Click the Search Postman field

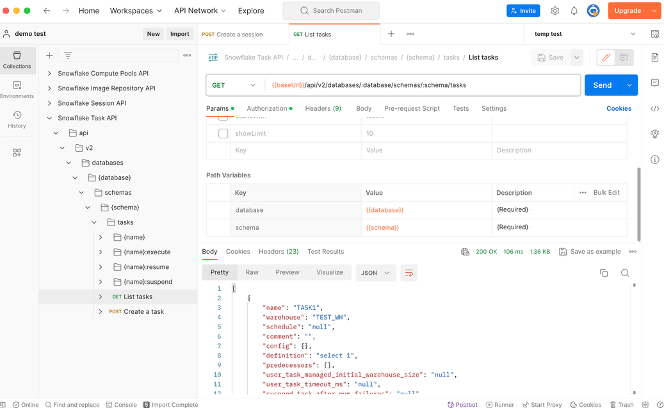coord(331,11)
